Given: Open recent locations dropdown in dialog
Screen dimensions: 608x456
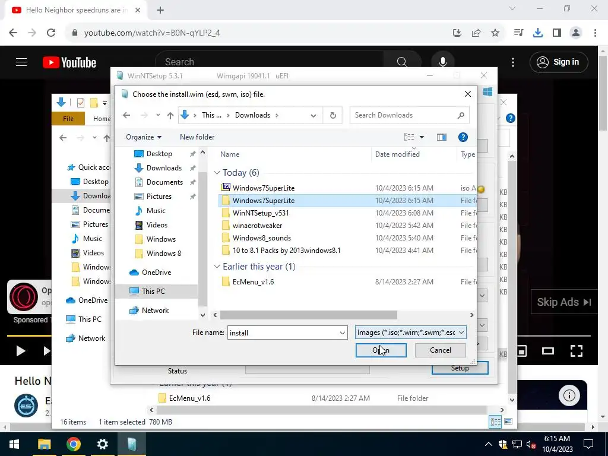Looking at the screenshot, I should tap(158, 115).
